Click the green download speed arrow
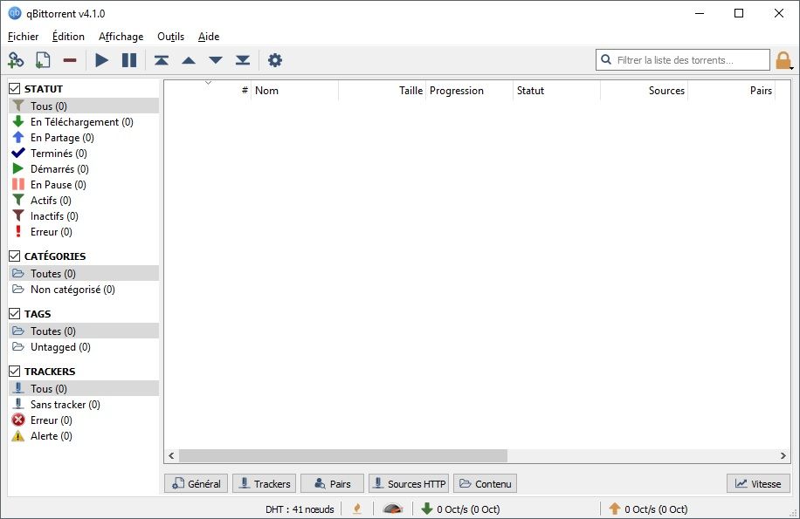This screenshot has height=519, width=800. (426, 509)
